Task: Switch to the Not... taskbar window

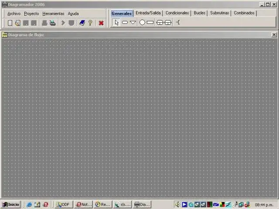Action: [x=83, y=205]
